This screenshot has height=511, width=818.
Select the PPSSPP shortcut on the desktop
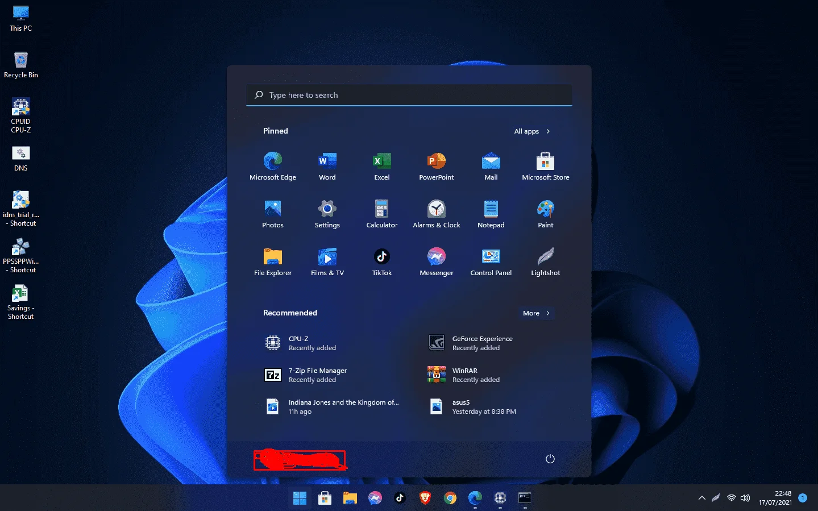pyautogui.click(x=21, y=255)
